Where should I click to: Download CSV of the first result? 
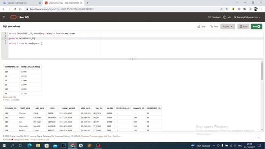tap(10, 97)
